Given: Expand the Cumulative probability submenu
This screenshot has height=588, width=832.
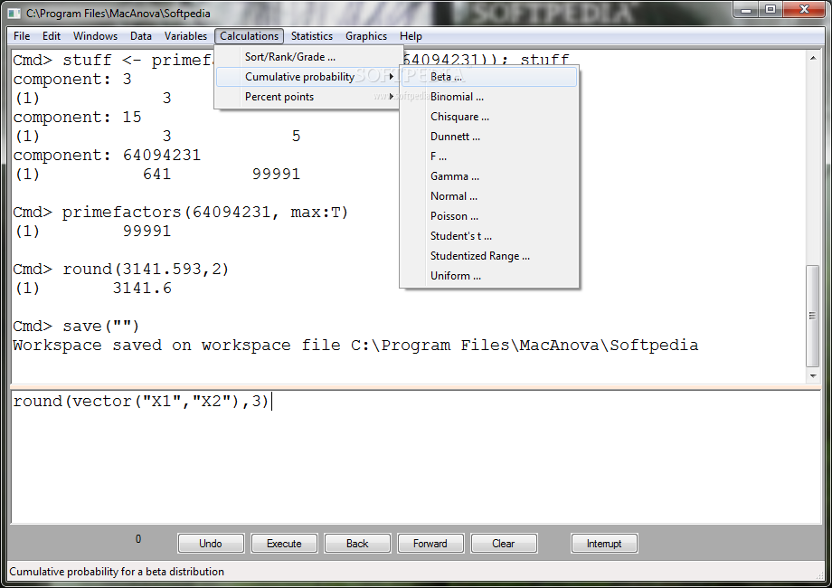Looking at the screenshot, I should pos(307,77).
